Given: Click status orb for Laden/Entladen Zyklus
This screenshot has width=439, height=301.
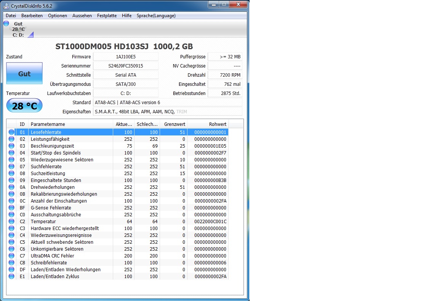Looking at the screenshot, I should tap(11, 276).
